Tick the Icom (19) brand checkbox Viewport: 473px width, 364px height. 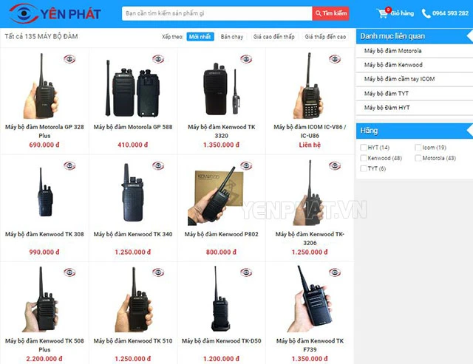[x=418, y=148]
